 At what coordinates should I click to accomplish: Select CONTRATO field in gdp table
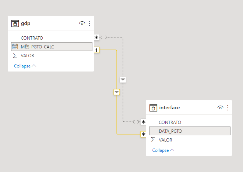click(x=52, y=38)
